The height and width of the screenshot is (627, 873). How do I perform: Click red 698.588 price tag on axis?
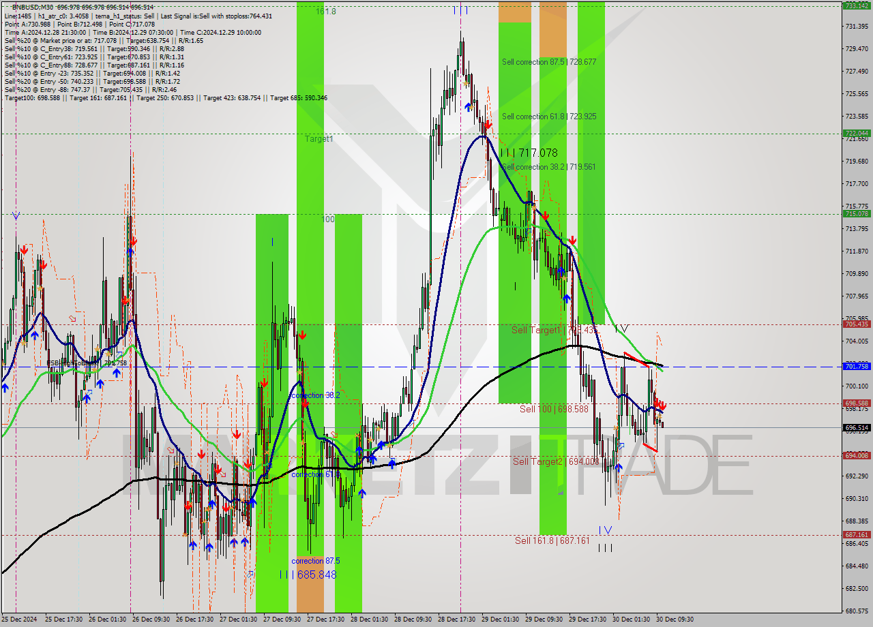(x=857, y=403)
